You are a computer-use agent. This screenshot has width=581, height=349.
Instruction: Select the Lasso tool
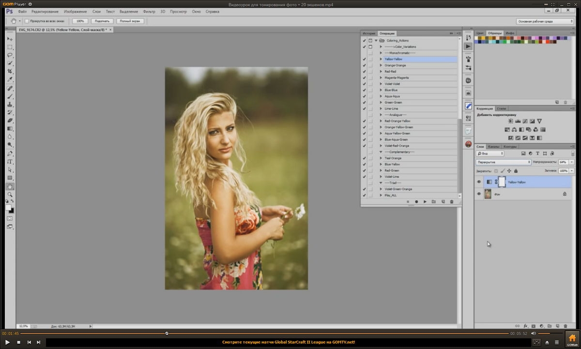[10, 55]
